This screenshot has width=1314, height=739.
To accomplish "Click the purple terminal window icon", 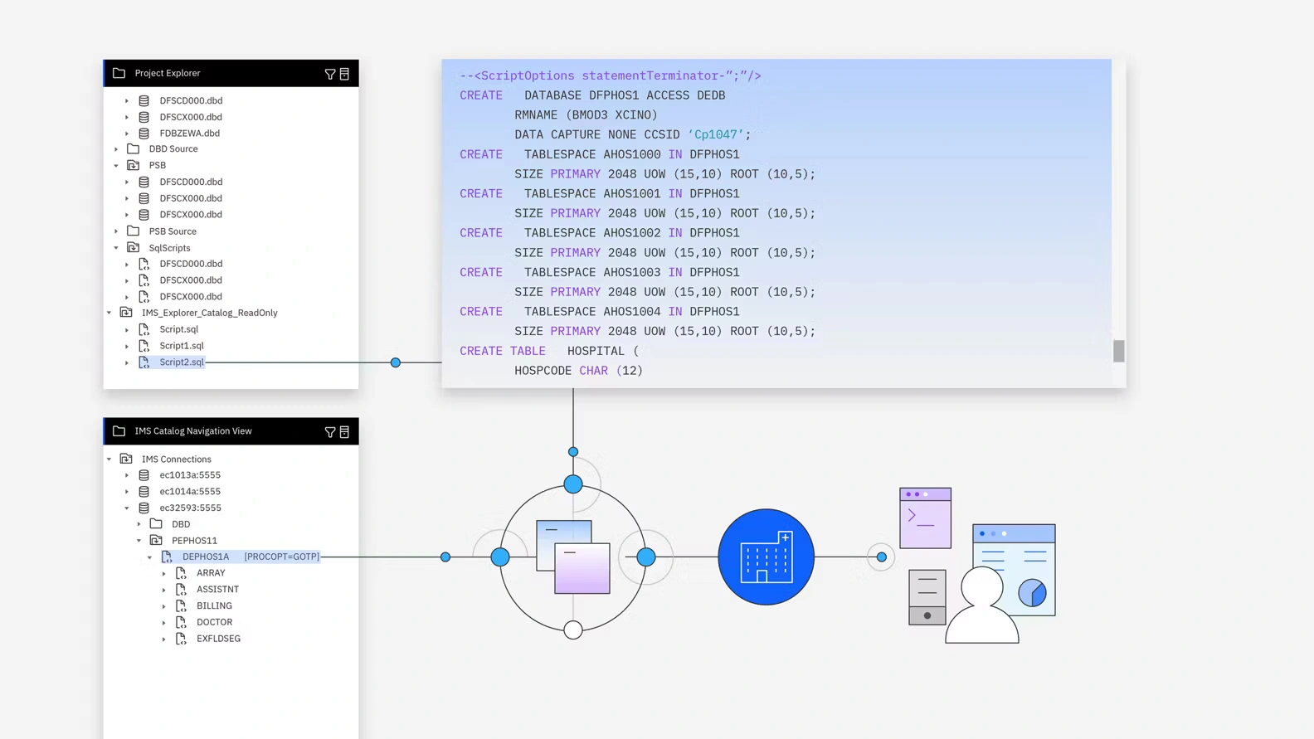I will [x=925, y=518].
